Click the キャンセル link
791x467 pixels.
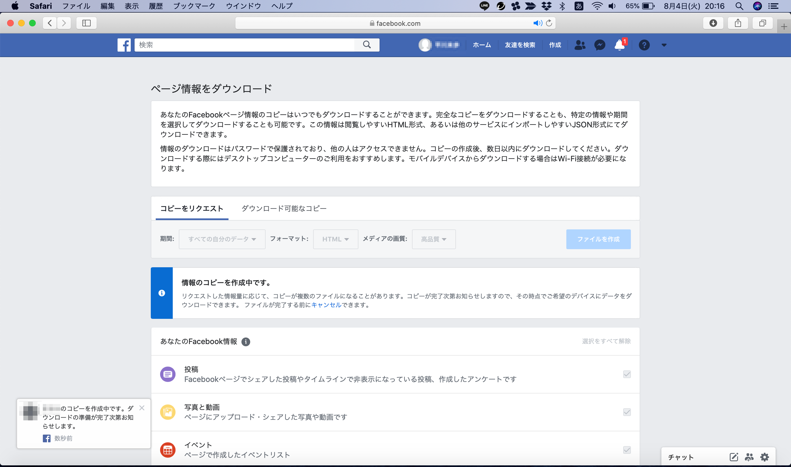pos(326,305)
